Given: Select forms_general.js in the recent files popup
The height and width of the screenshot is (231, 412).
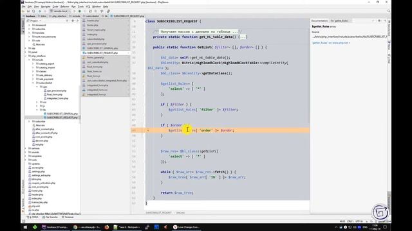Looking at the screenshot, I should 106,57.
